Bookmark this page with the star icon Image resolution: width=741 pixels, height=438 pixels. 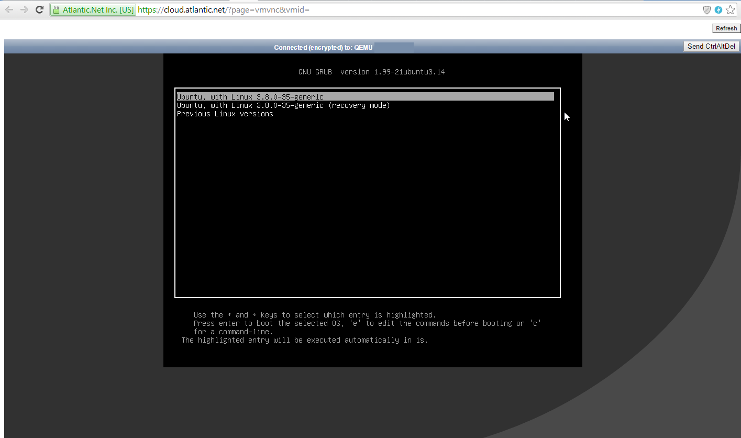tap(731, 10)
